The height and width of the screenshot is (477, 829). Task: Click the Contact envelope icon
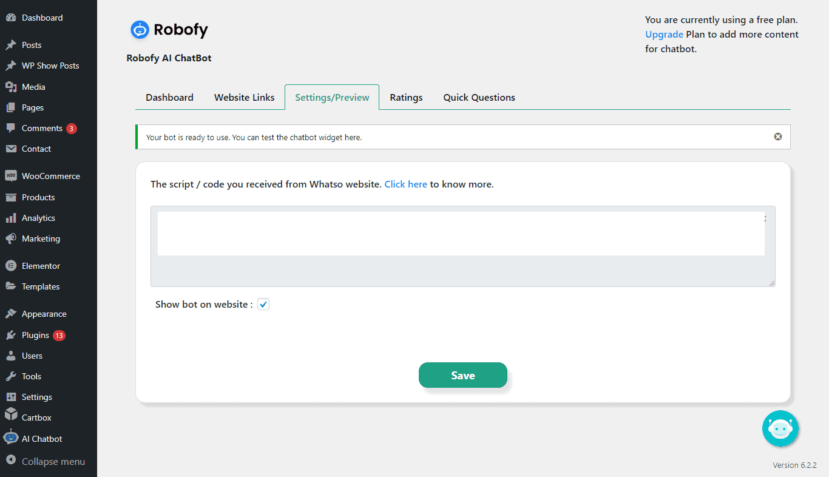11,149
